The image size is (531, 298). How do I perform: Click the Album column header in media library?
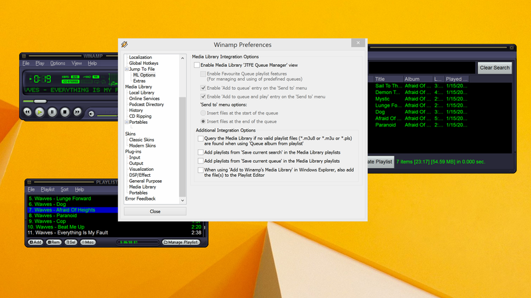point(417,79)
